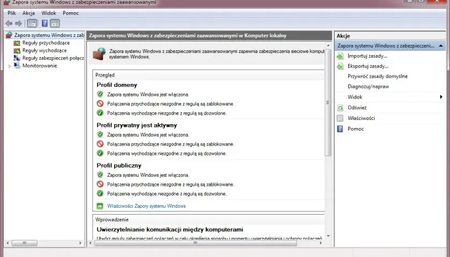Click the overview pane scroll up arrow
The image size is (450, 257).
click(328, 46)
